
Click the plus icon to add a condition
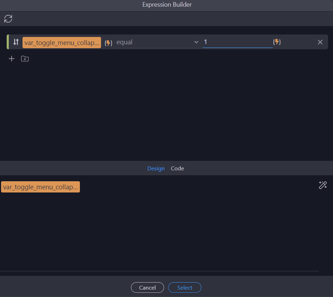pos(11,59)
